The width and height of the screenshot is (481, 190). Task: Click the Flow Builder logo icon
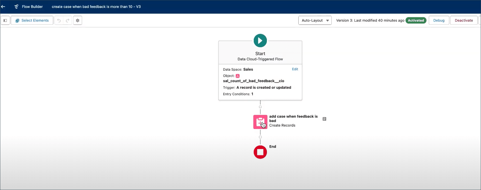[16, 7]
